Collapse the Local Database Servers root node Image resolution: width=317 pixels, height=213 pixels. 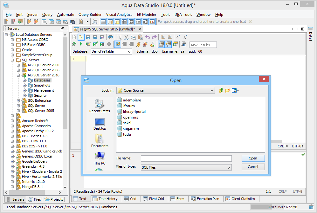pos(6,35)
